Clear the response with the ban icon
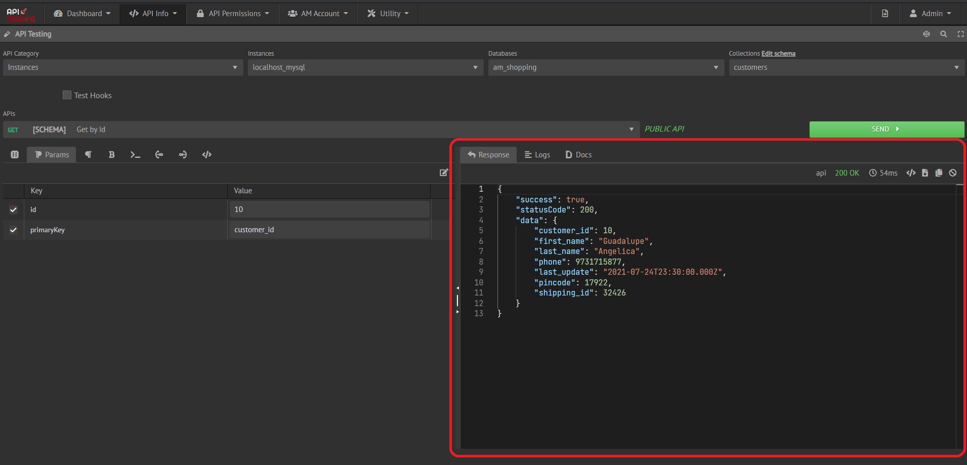Viewport: 967px width, 465px height. [953, 173]
